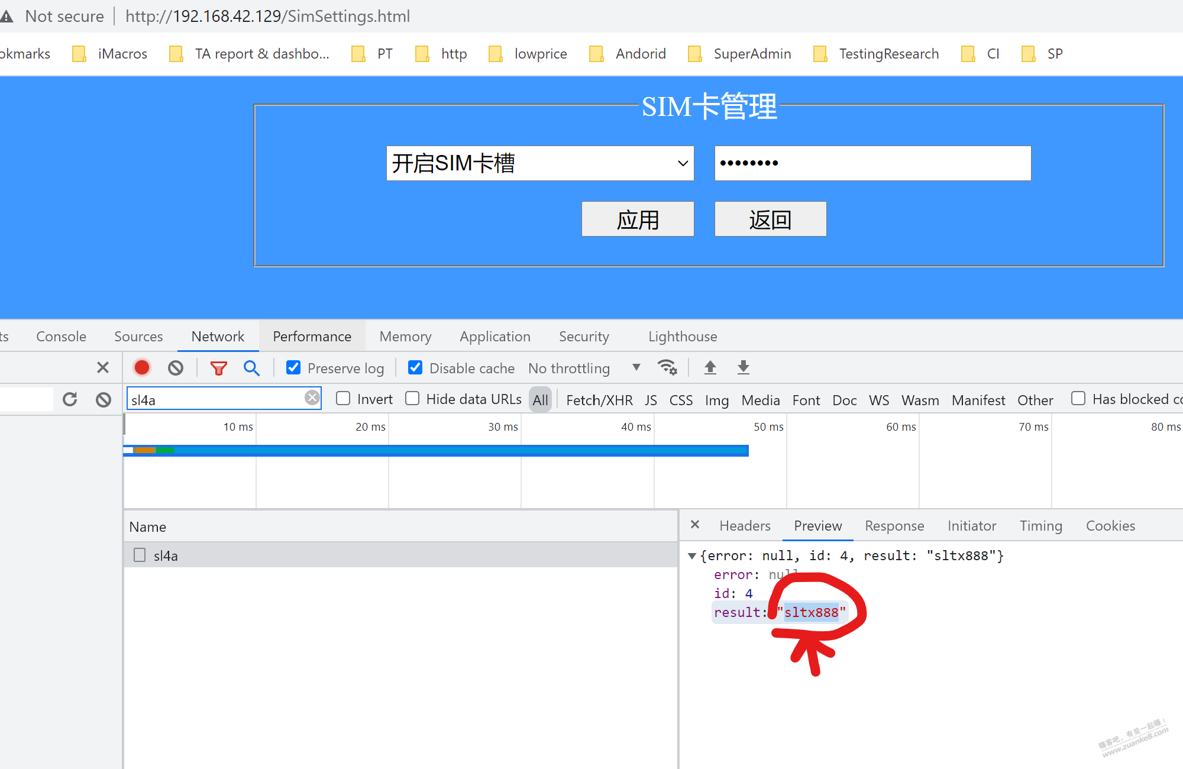Uncheck Disable cache checkbox

pos(415,367)
